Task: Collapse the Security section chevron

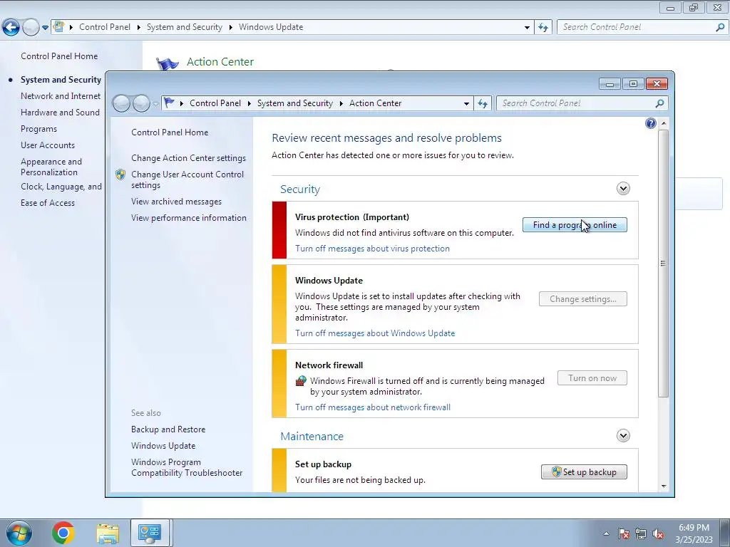Action: (623, 188)
